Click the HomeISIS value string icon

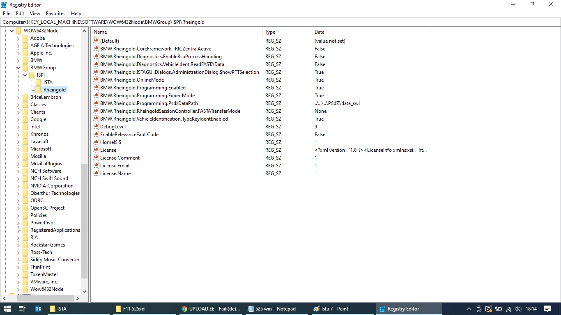click(96, 142)
